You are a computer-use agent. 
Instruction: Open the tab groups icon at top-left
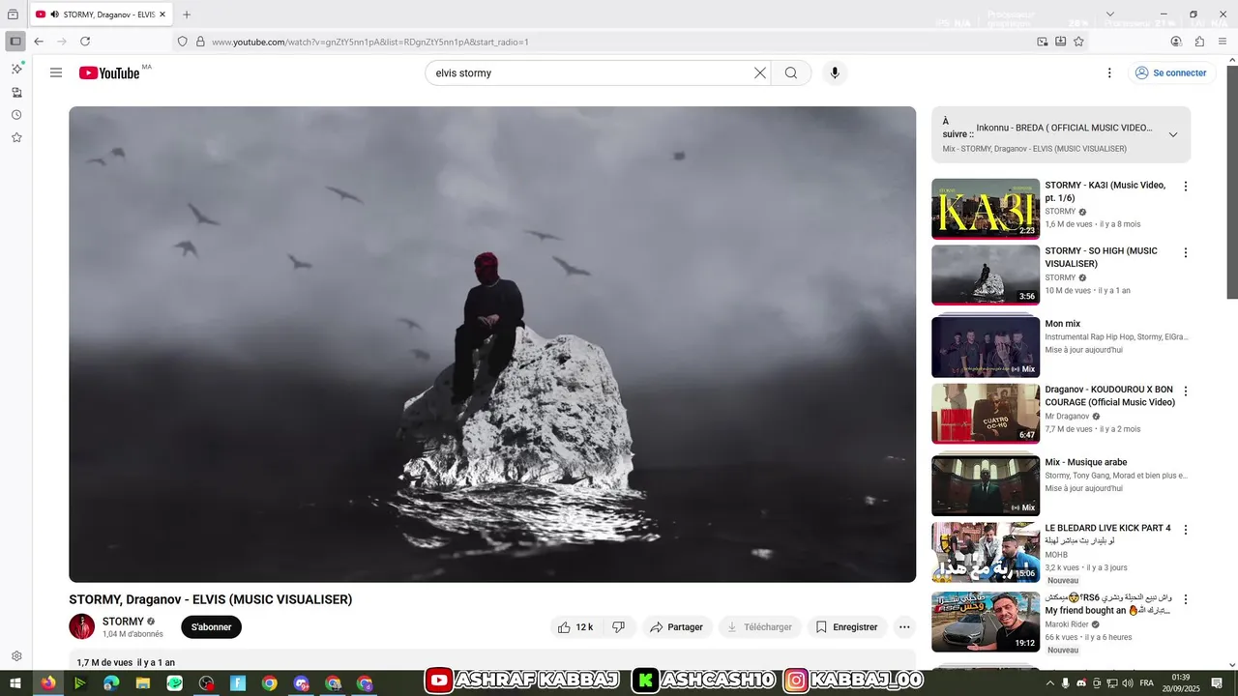pyautogui.click(x=13, y=14)
